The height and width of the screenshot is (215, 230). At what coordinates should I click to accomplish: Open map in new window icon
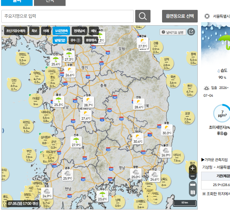pyautogui.click(x=191, y=32)
